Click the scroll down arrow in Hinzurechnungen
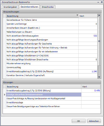This screenshot has height=126, width=104. tap(99, 77)
